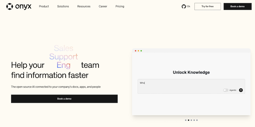Click the yellow window dot in demo
Screen dimensions: 255x127
click(x=138, y=51)
